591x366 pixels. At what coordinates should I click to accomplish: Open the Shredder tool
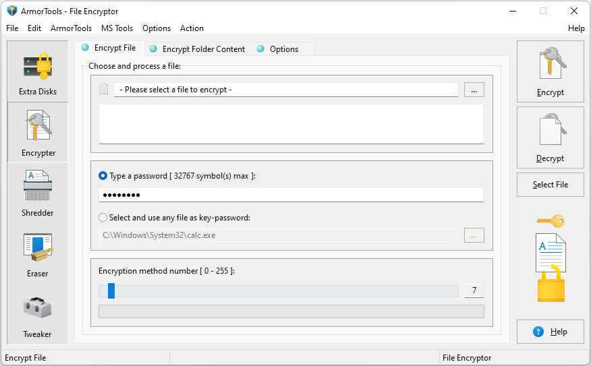click(x=38, y=193)
